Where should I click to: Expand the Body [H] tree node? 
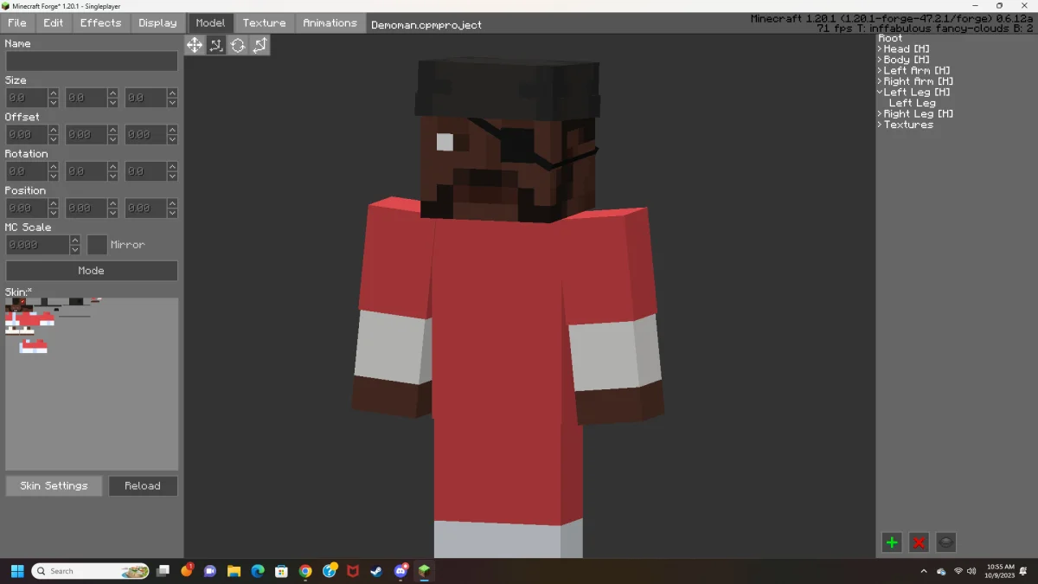pyautogui.click(x=880, y=60)
